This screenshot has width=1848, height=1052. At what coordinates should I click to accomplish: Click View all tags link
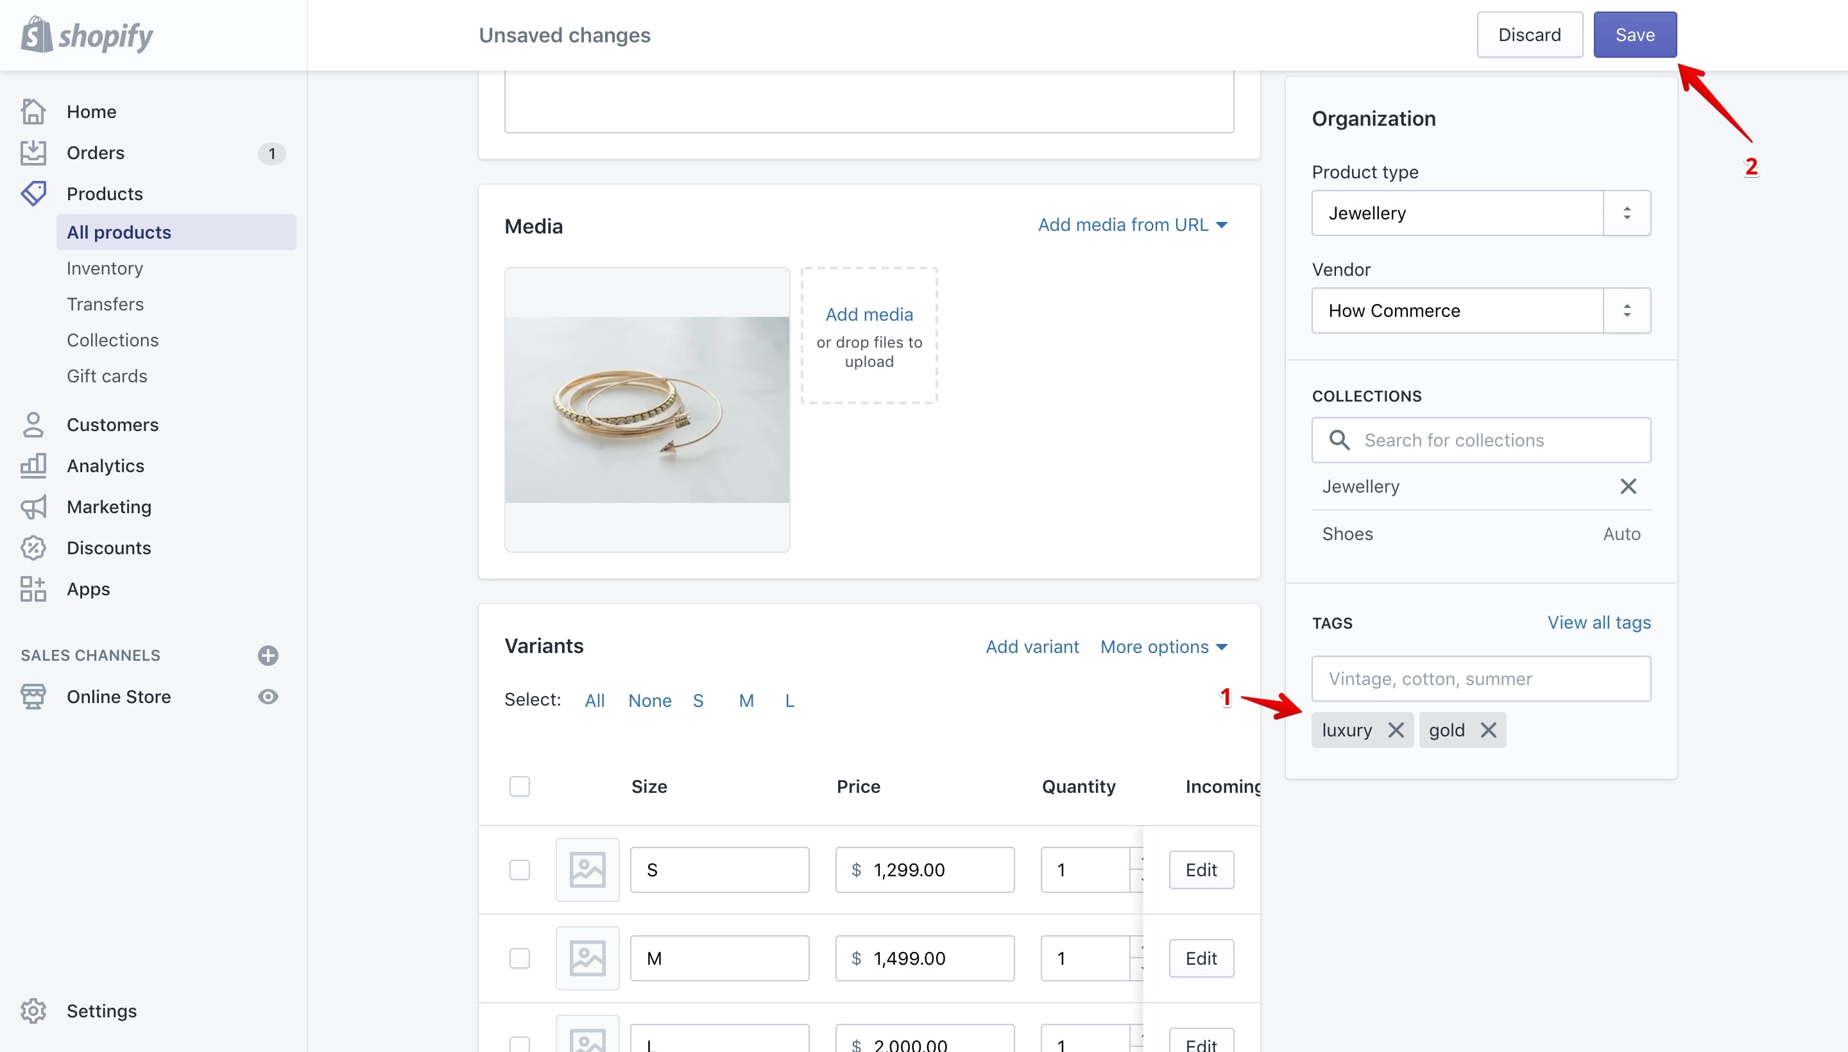click(1598, 622)
